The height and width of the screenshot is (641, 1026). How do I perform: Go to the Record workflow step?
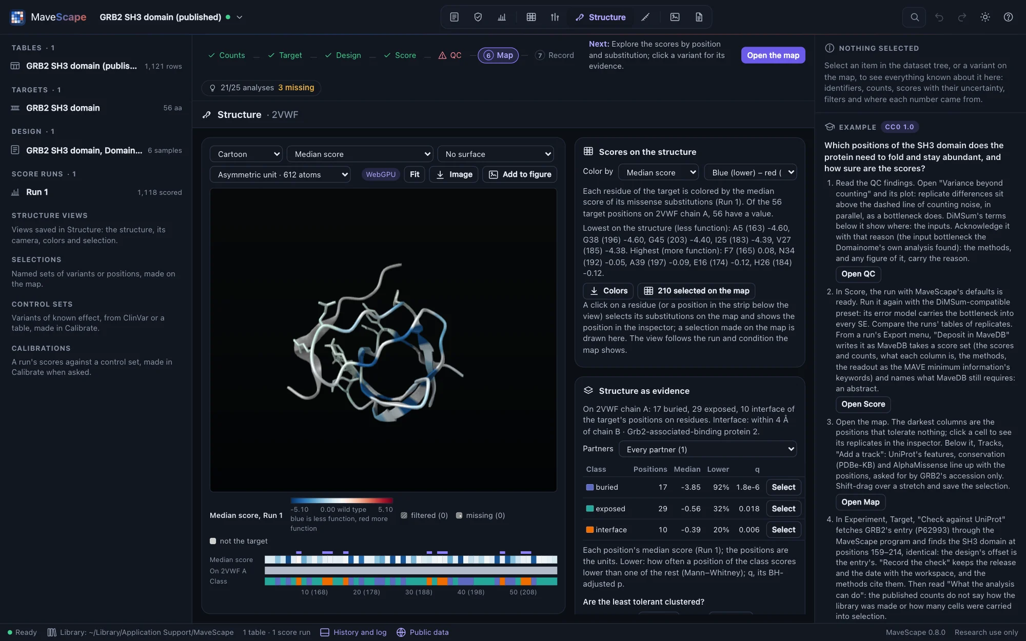click(x=555, y=55)
